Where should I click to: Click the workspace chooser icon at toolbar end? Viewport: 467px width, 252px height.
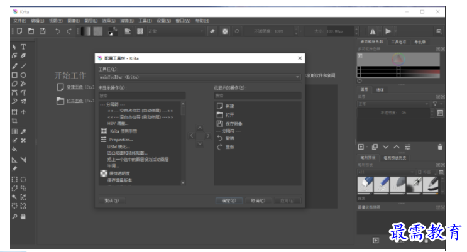point(439,31)
